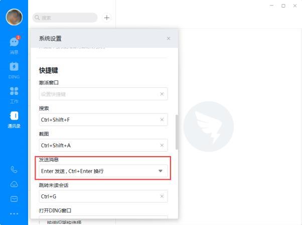Click the Ctrl+Shift+A screenshot shortcut field
This screenshot has width=302, height=225.
click(x=103, y=145)
